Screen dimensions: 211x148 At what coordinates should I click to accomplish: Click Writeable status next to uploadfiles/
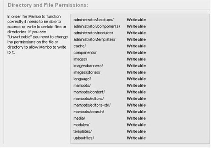[136, 138]
